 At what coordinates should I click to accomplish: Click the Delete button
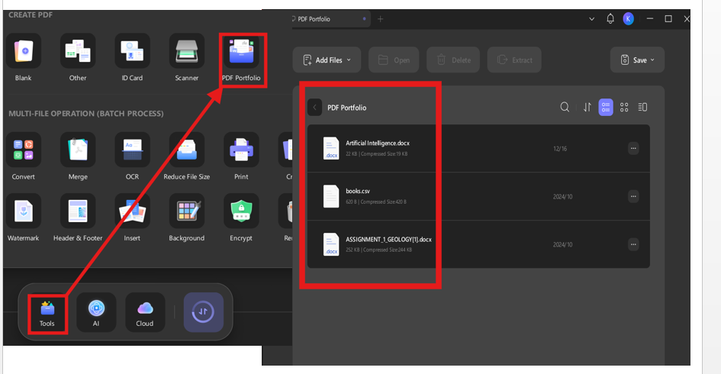[453, 60]
